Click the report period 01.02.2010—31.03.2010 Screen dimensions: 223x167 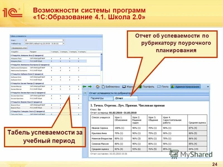click(x=123, y=113)
